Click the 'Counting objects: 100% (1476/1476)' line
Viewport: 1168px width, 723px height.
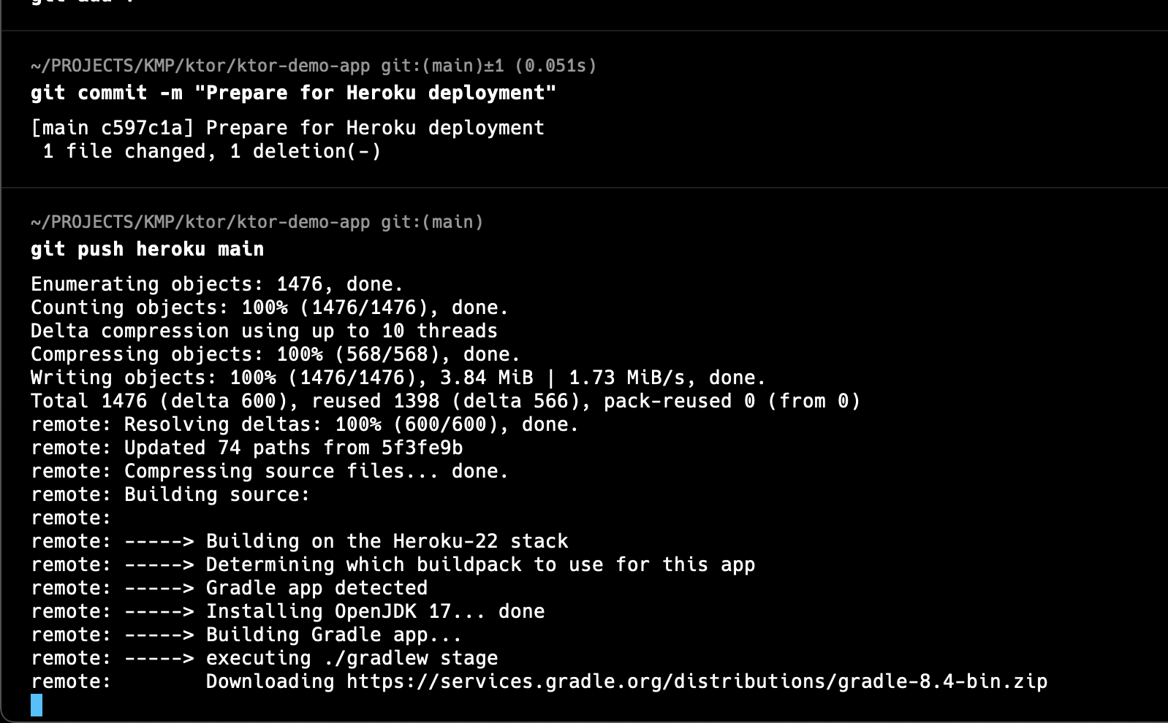point(270,307)
